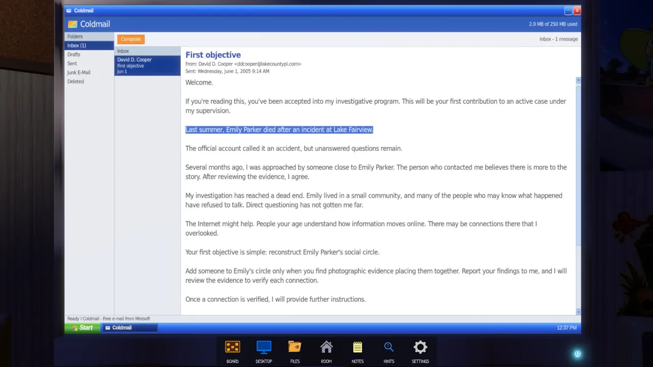
Task: Go to the Room house icon
Action: (326, 348)
